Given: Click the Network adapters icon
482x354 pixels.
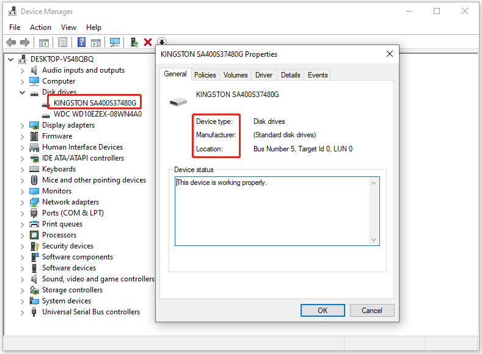Looking at the screenshot, I should point(34,202).
